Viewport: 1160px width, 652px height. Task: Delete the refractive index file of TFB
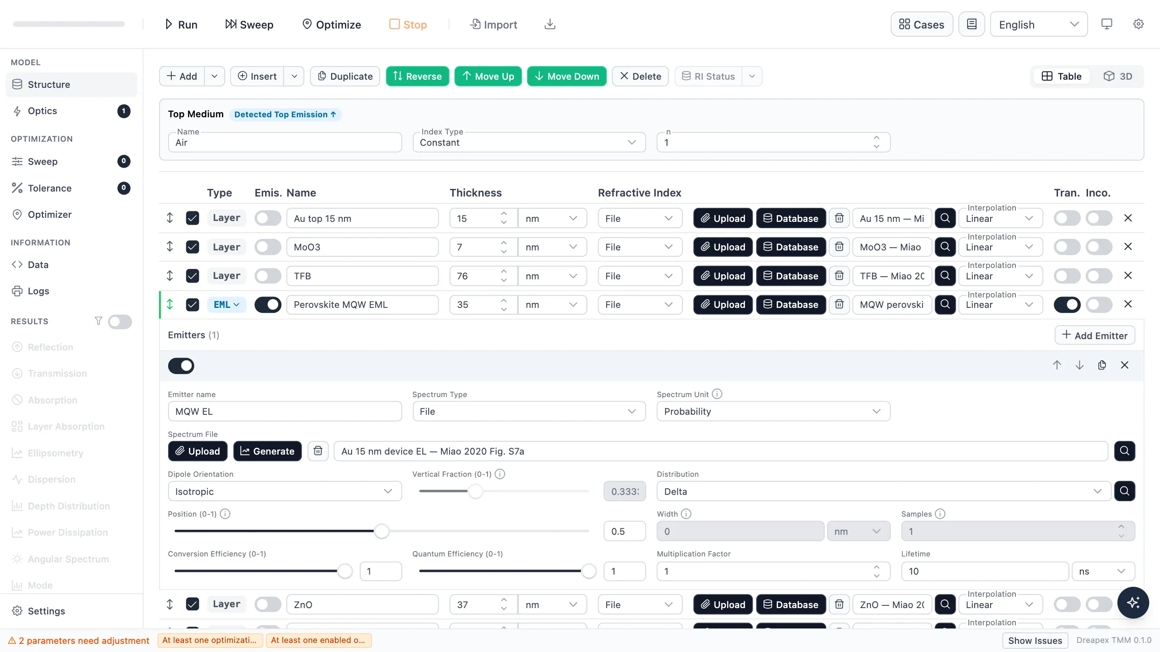pos(839,276)
